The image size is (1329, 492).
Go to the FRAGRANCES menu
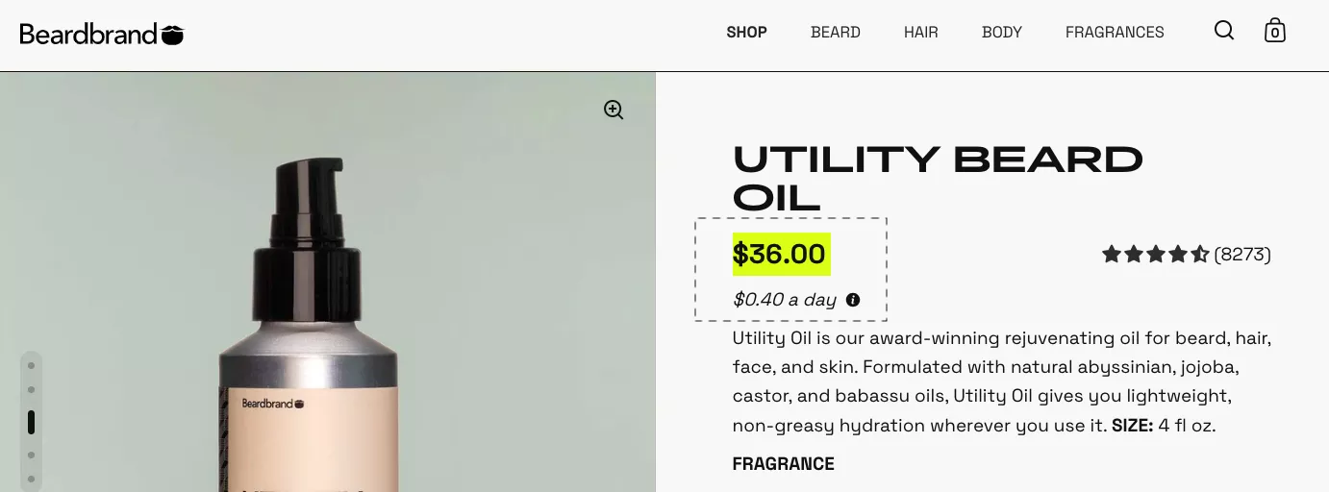(x=1115, y=33)
